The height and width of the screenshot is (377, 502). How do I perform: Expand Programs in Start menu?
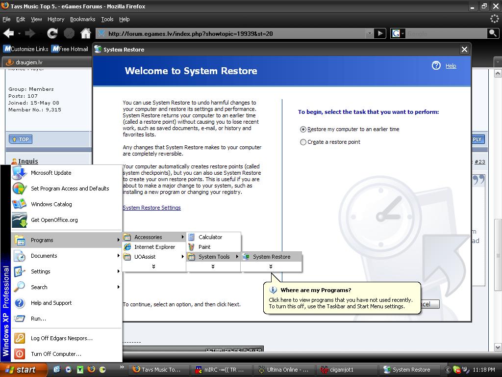click(x=67, y=240)
